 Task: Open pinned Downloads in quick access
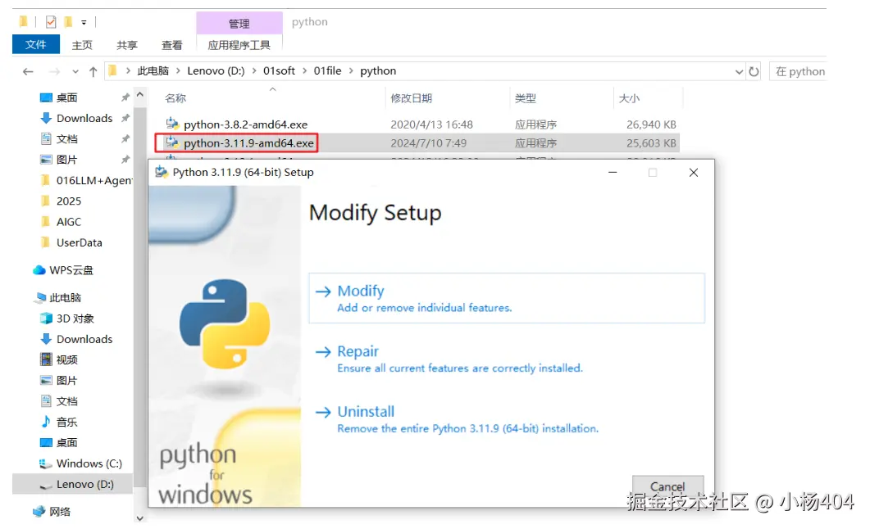(84, 118)
